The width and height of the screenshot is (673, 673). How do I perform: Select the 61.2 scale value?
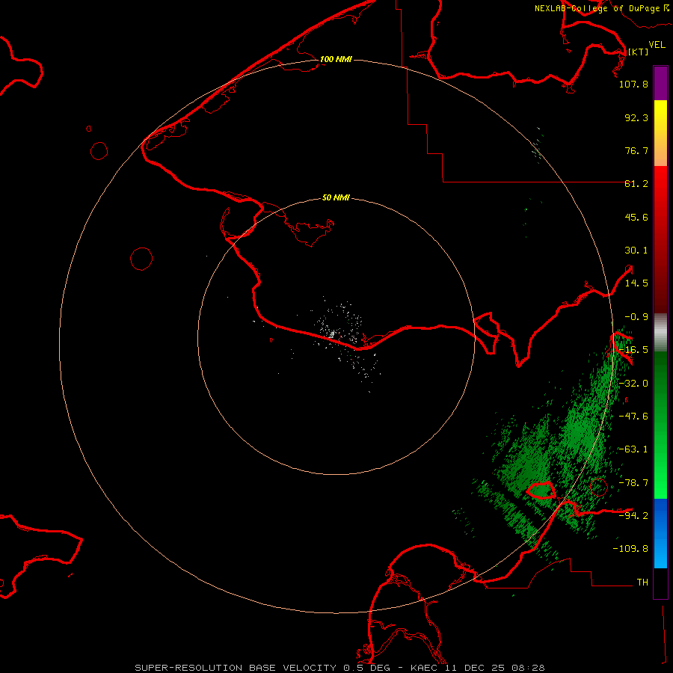click(x=636, y=184)
